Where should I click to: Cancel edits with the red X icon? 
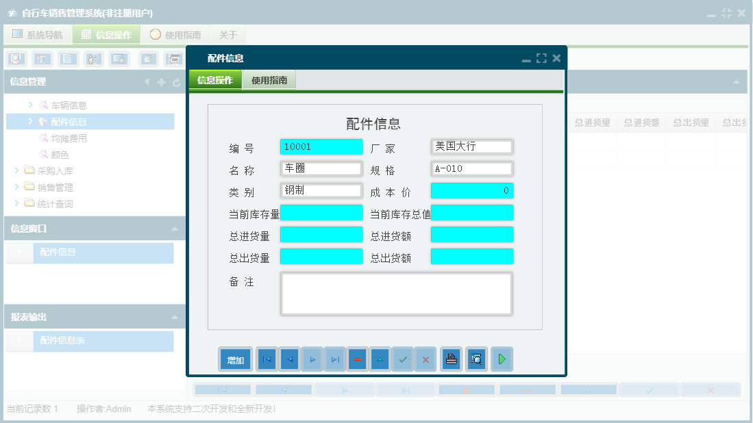coord(425,359)
